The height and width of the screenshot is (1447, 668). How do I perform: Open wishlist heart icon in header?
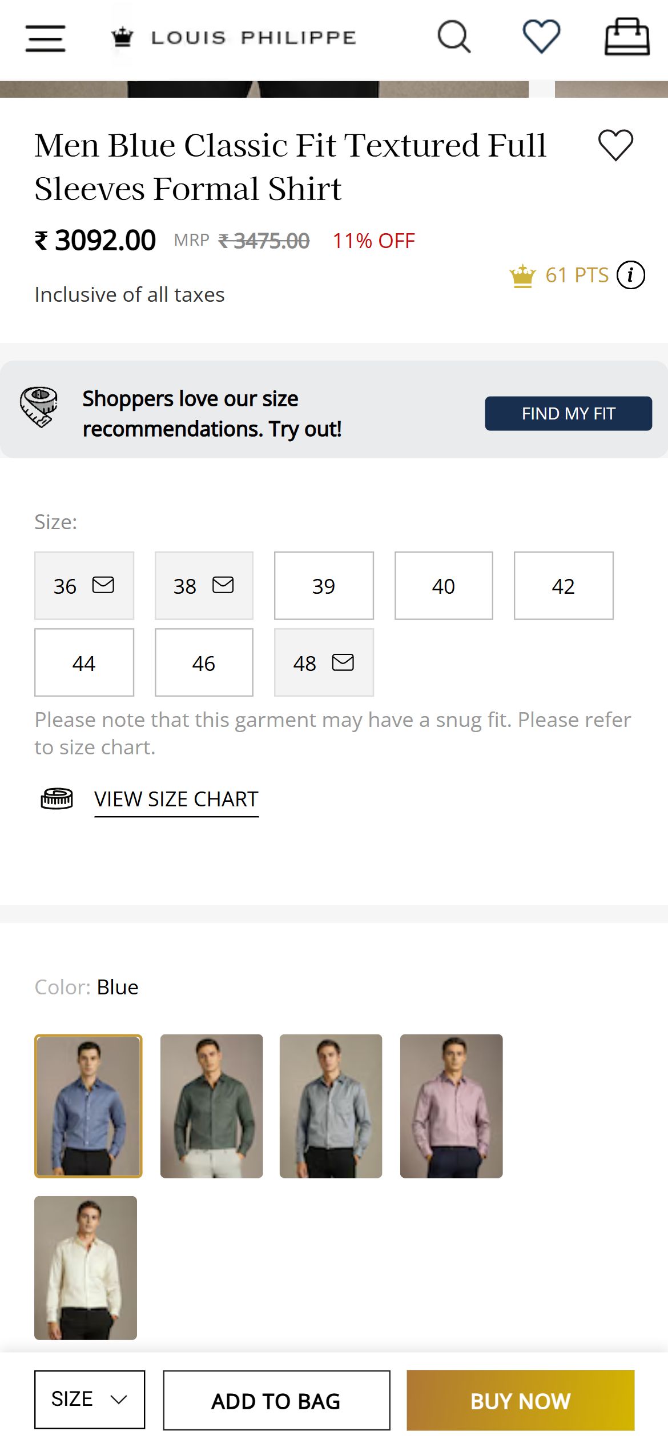click(541, 37)
